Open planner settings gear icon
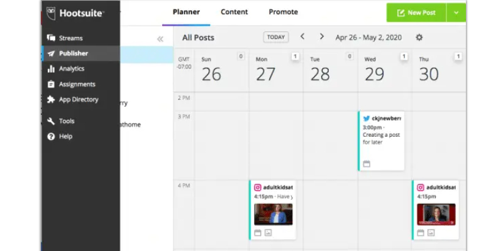 point(419,37)
